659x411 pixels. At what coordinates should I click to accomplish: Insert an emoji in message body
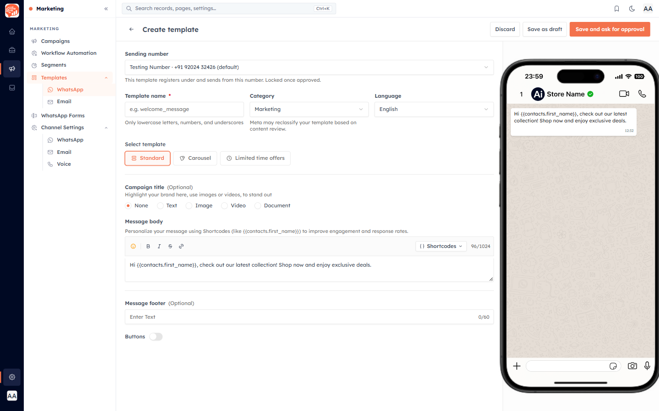pos(133,246)
